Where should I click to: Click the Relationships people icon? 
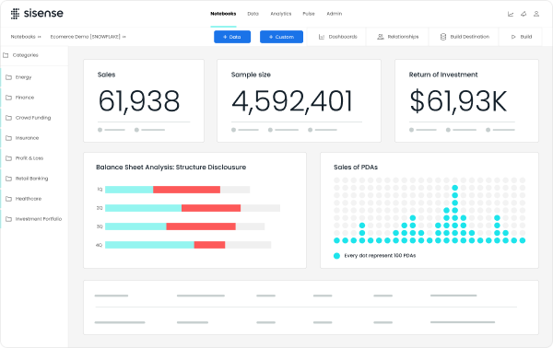380,37
